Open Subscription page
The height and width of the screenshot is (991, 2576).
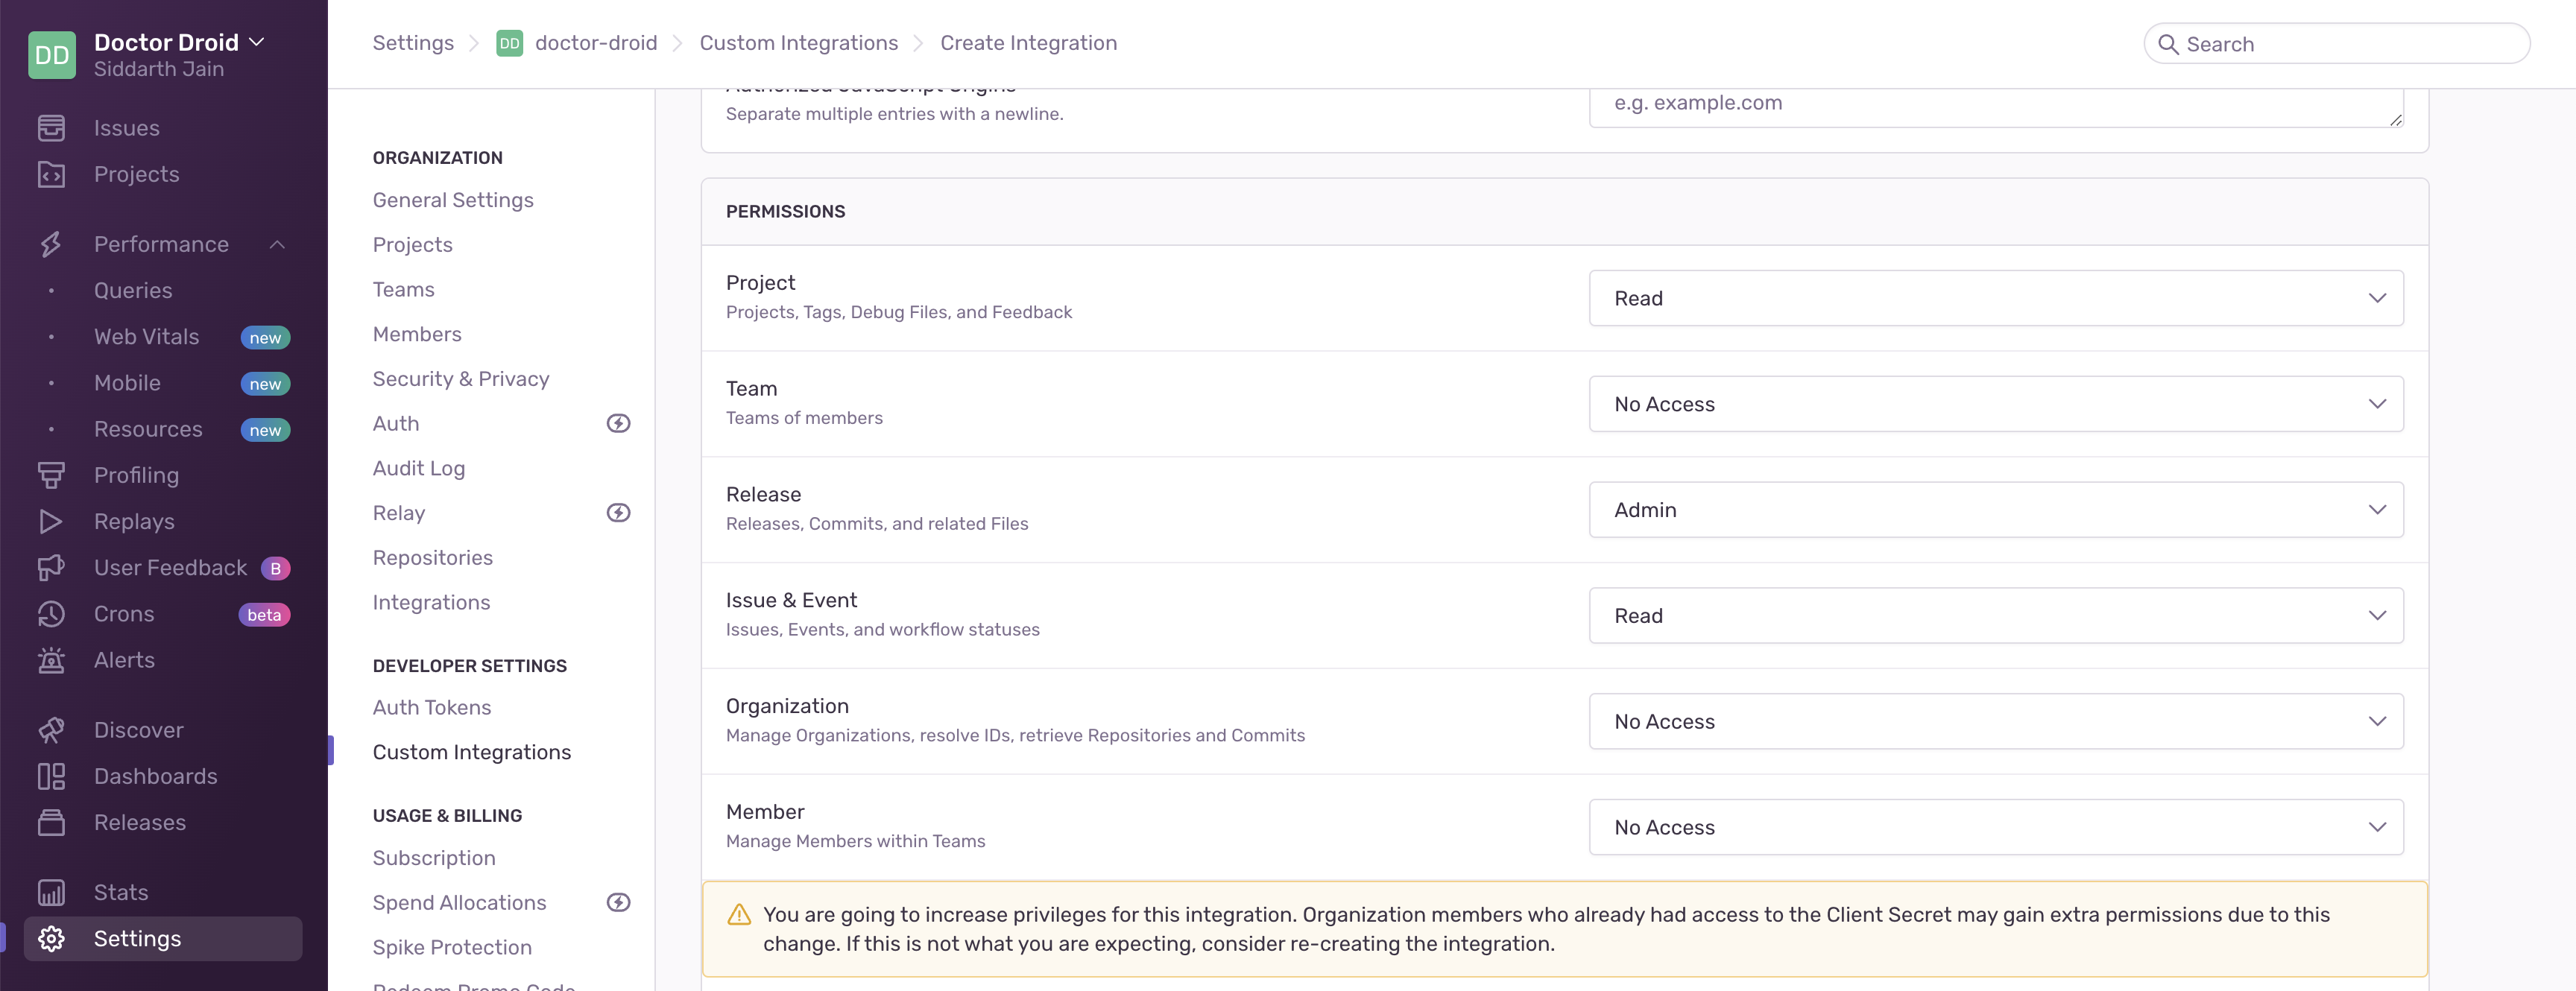(x=434, y=858)
